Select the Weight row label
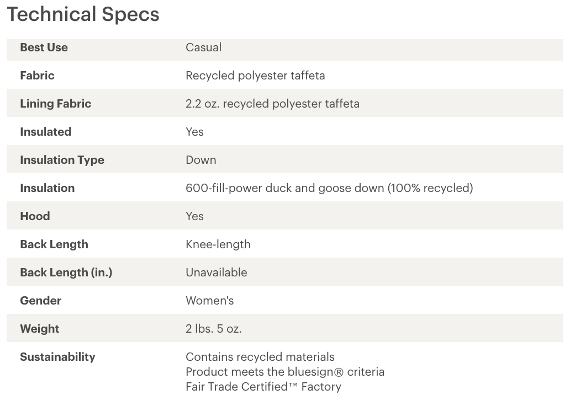 tap(39, 329)
